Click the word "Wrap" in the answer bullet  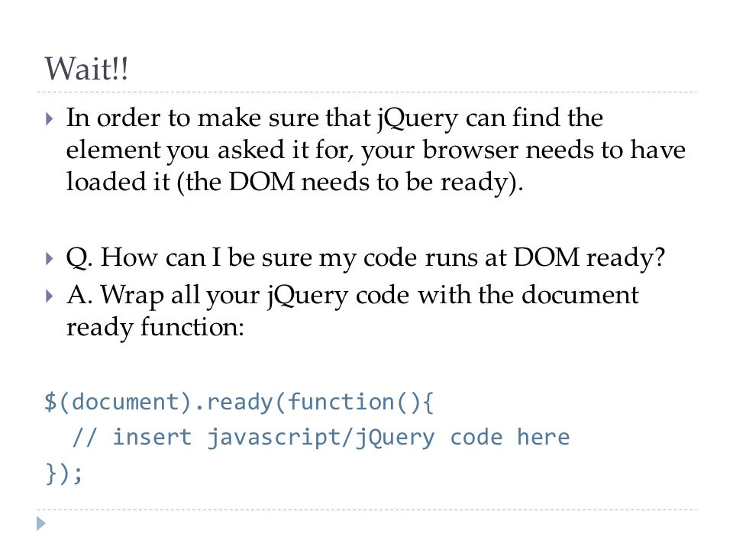coord(132,296)
